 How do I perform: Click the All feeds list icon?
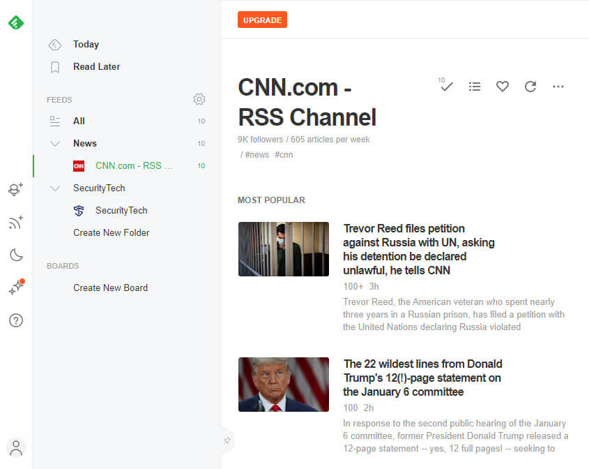point(55,121)
